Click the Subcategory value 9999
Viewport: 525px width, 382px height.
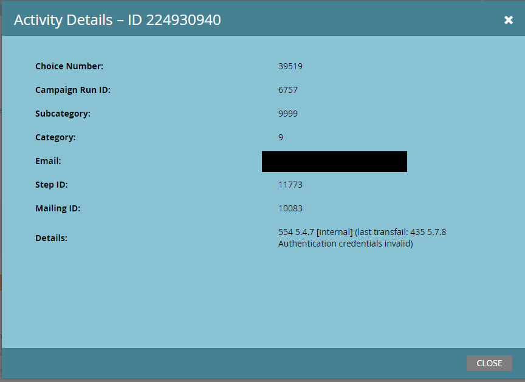tap(287, 114)
